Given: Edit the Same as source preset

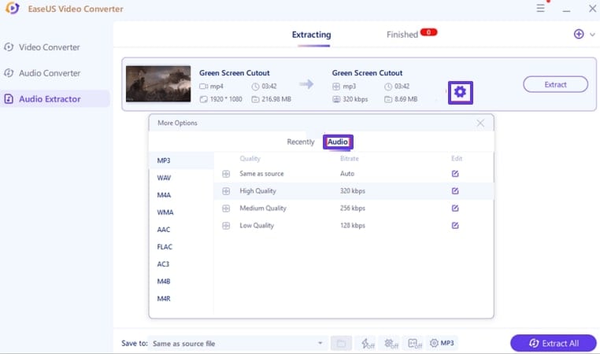Looking at the screenshot, I should 455,174.
